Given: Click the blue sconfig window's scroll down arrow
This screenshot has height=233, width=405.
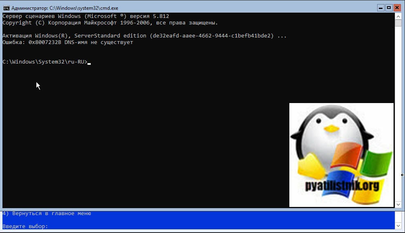Looking at the screenshot, I should 398,225.
